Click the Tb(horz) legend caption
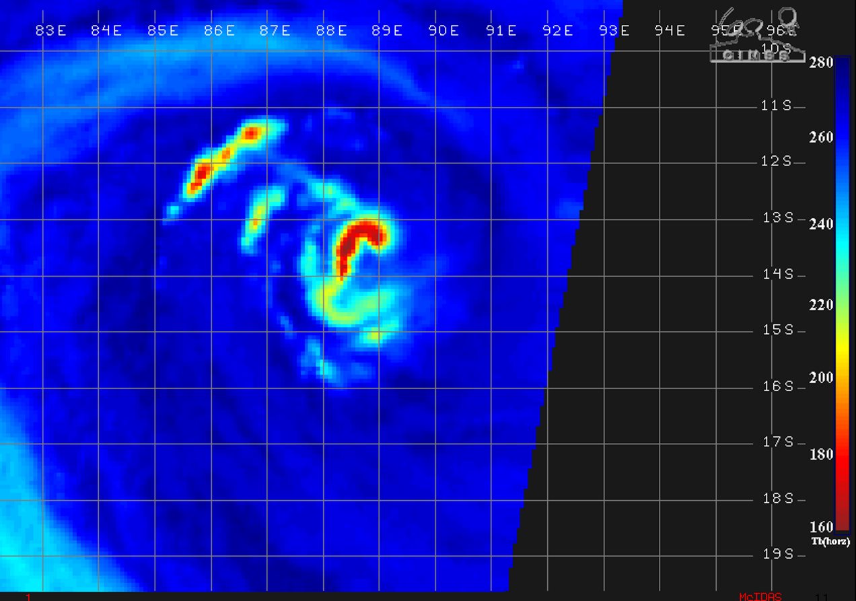The image size is (856, 601). point(830,541)
